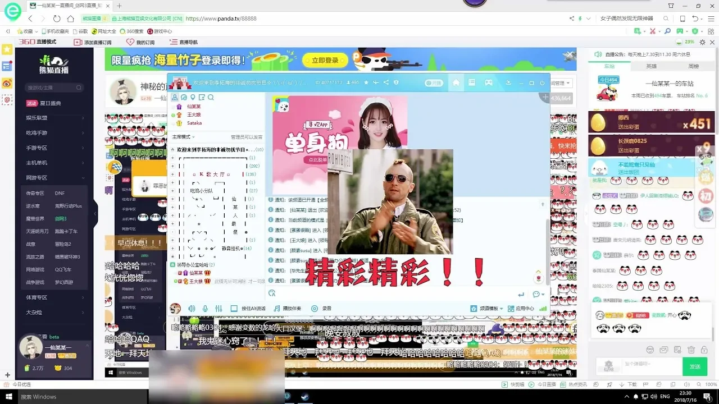Open YY channel list icon tab
Screen dimensions: 719x404
472,82
